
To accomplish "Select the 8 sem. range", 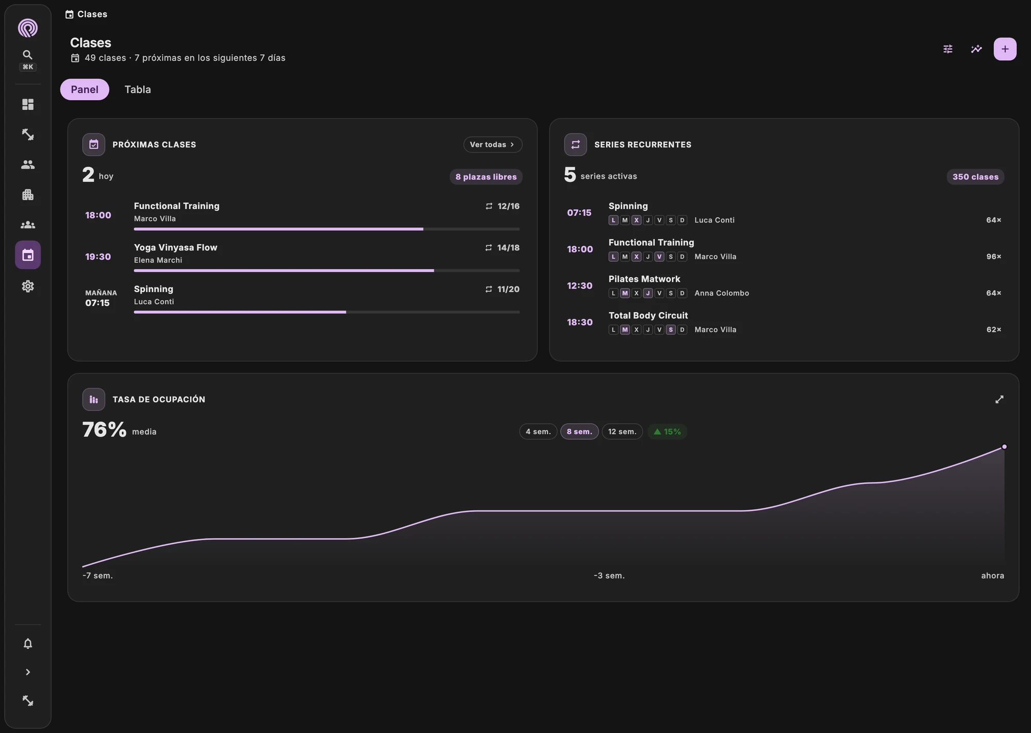I will [579, 431].
